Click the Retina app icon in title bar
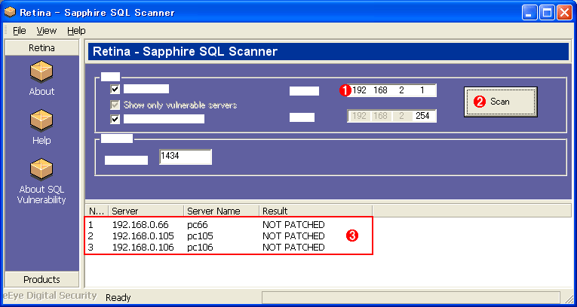Viewport: 577px width, 307px height. pos(10,13)
